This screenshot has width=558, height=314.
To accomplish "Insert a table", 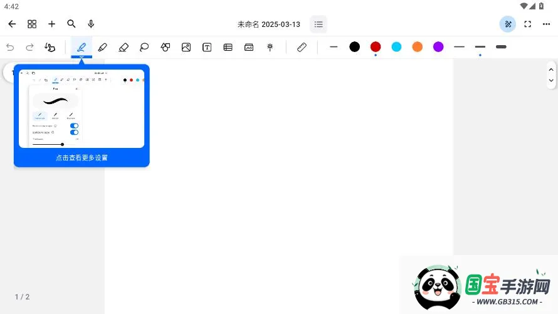I will (228, 47).
